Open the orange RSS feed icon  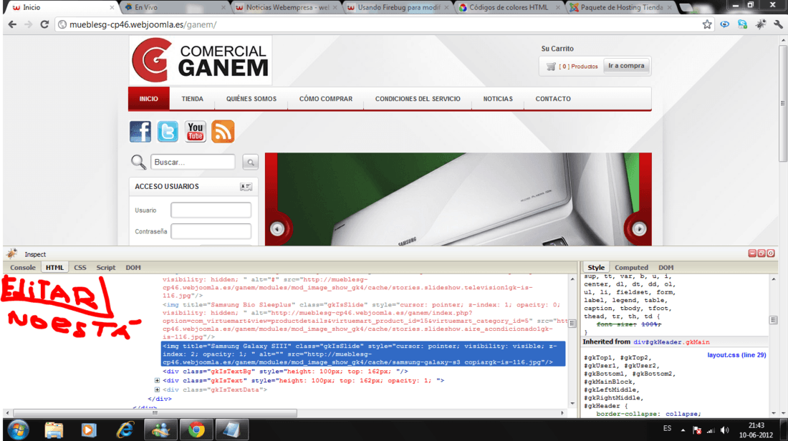point(223,132)
